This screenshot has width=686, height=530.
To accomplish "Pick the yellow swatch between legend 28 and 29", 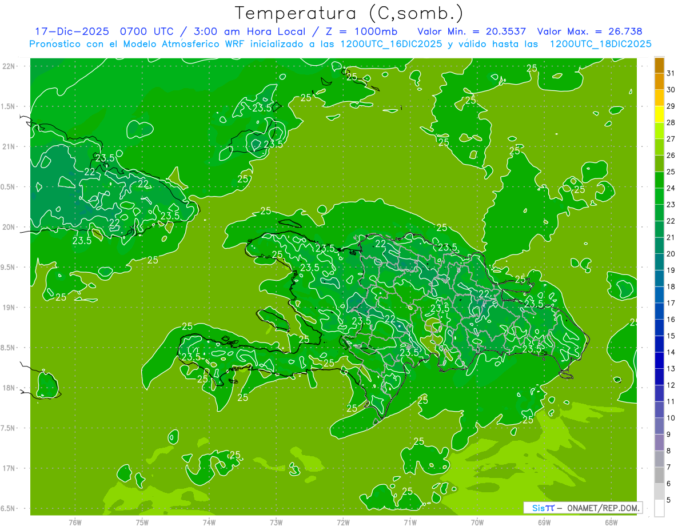I will [659, 114].
